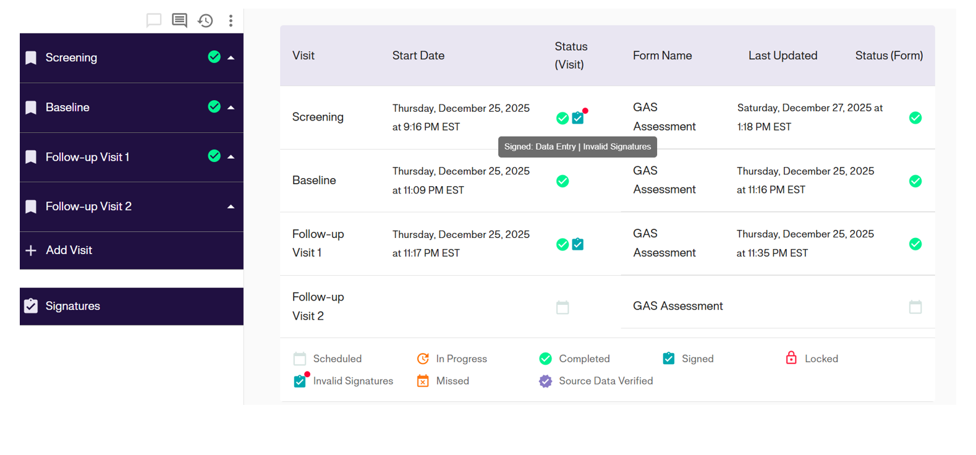Select Follow-up Visit 1 in sidebar
The image size is (976, 455).
coord(87,157)
